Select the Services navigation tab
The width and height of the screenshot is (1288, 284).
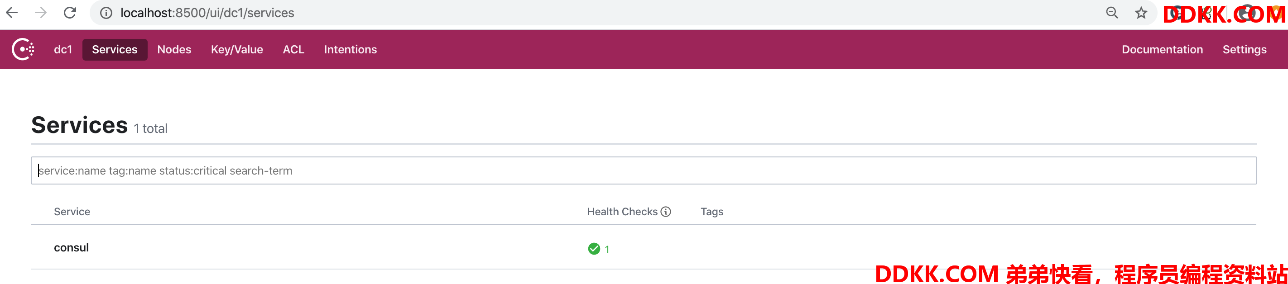click(115, 49)
